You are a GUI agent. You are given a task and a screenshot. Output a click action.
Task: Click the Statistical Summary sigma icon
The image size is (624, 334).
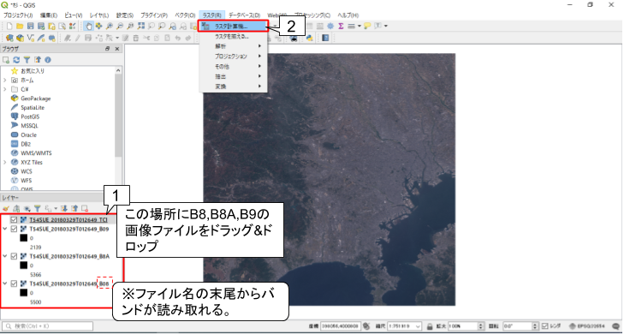click(341, 26)
